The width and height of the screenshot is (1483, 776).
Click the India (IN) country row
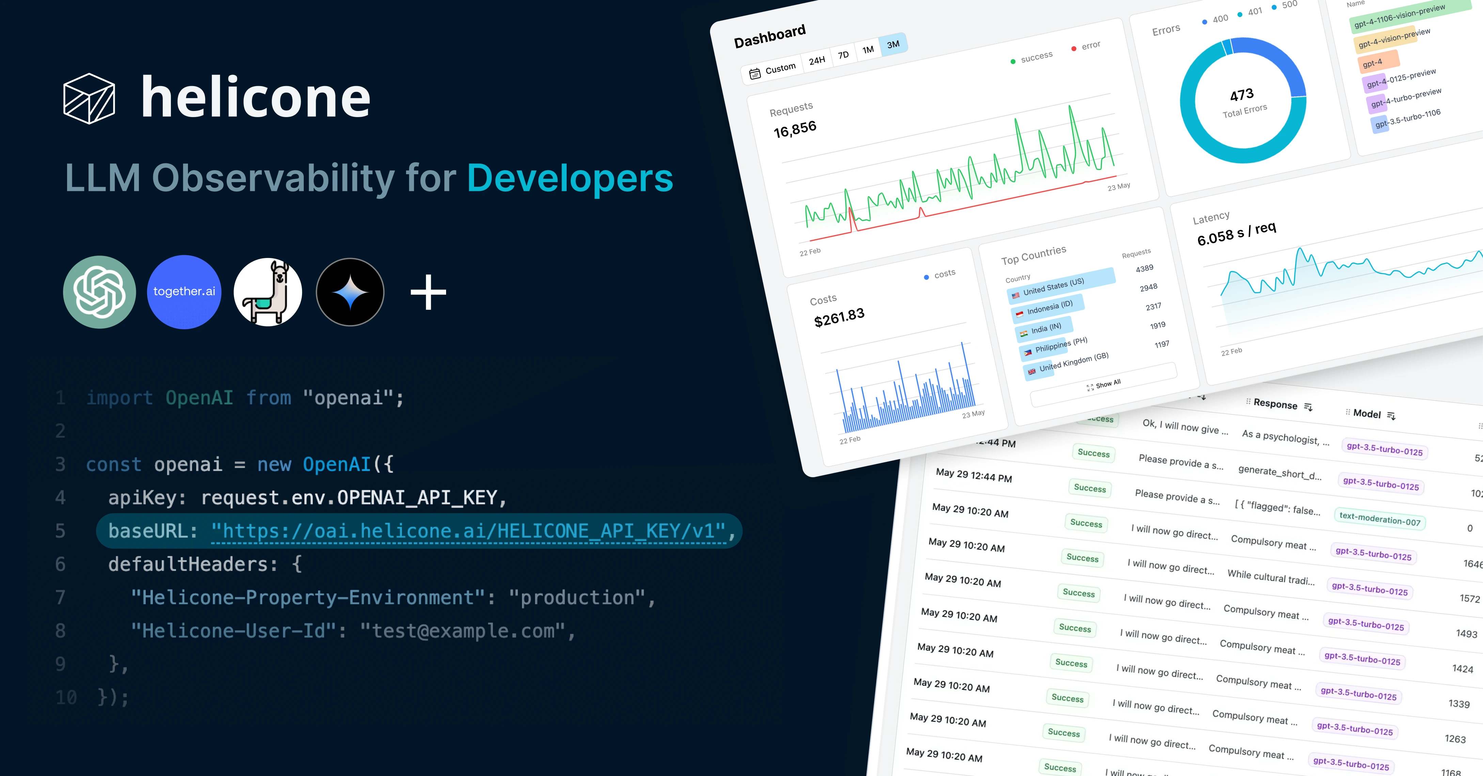tap(1044, 328)
